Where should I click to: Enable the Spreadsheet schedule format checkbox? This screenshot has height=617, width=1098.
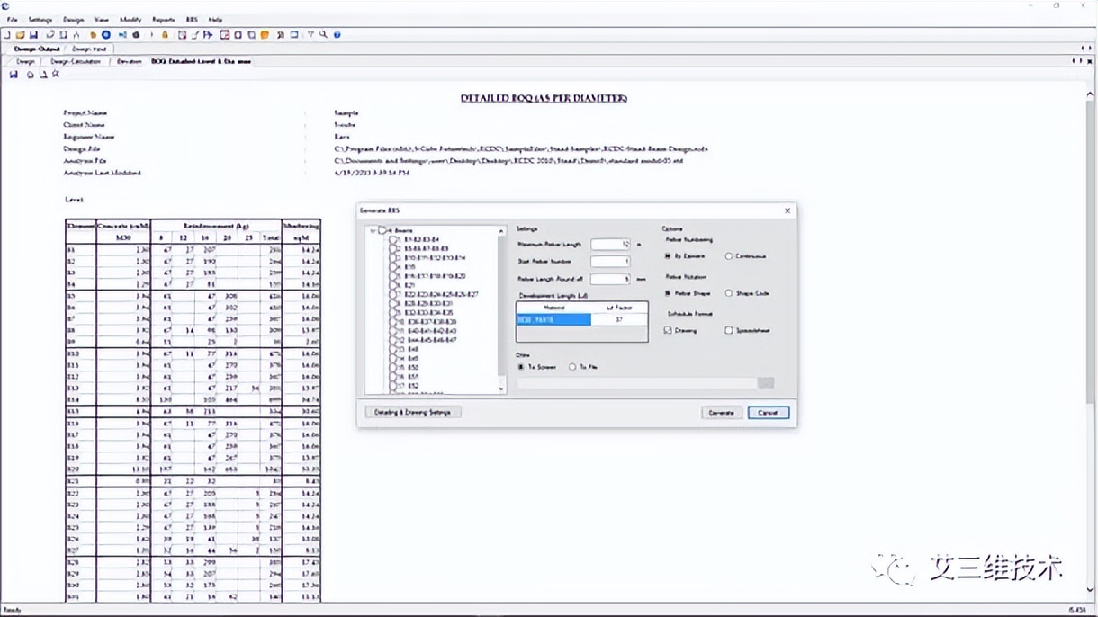pyautogui.click(x=729, y=330)
